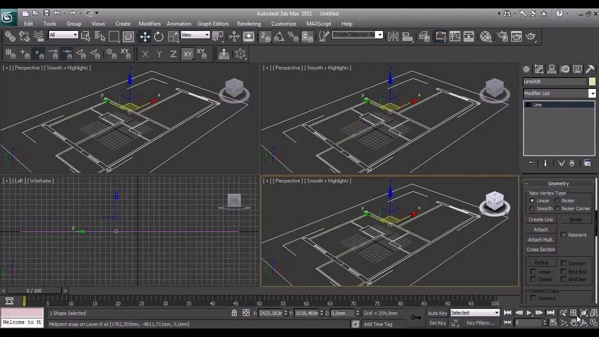The image size is (599, 337).
Task: Select the Linear vertex type radio button
Action: [x=532, y=200]
